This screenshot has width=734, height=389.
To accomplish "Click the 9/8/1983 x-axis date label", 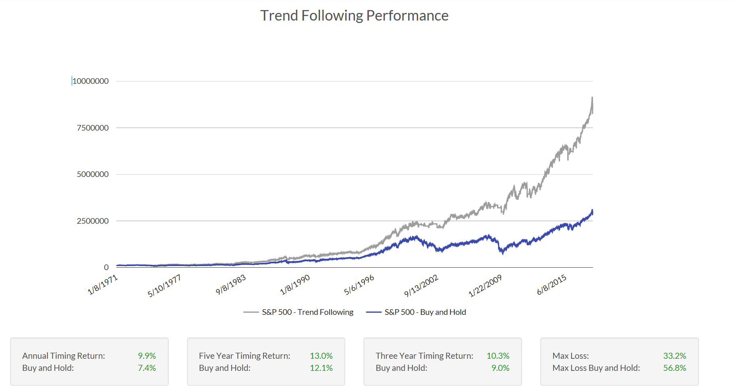I will coord(231,285).
